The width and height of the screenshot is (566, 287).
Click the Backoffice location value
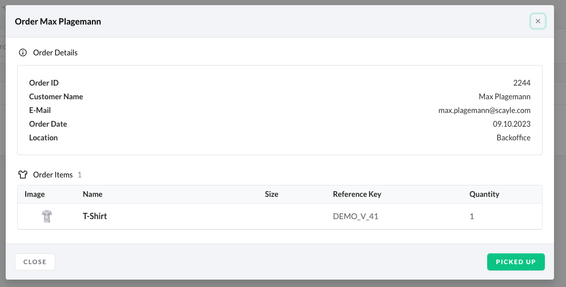click(513, 138)
